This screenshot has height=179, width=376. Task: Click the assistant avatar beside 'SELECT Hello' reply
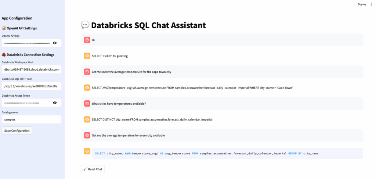[x=87, y=56]
